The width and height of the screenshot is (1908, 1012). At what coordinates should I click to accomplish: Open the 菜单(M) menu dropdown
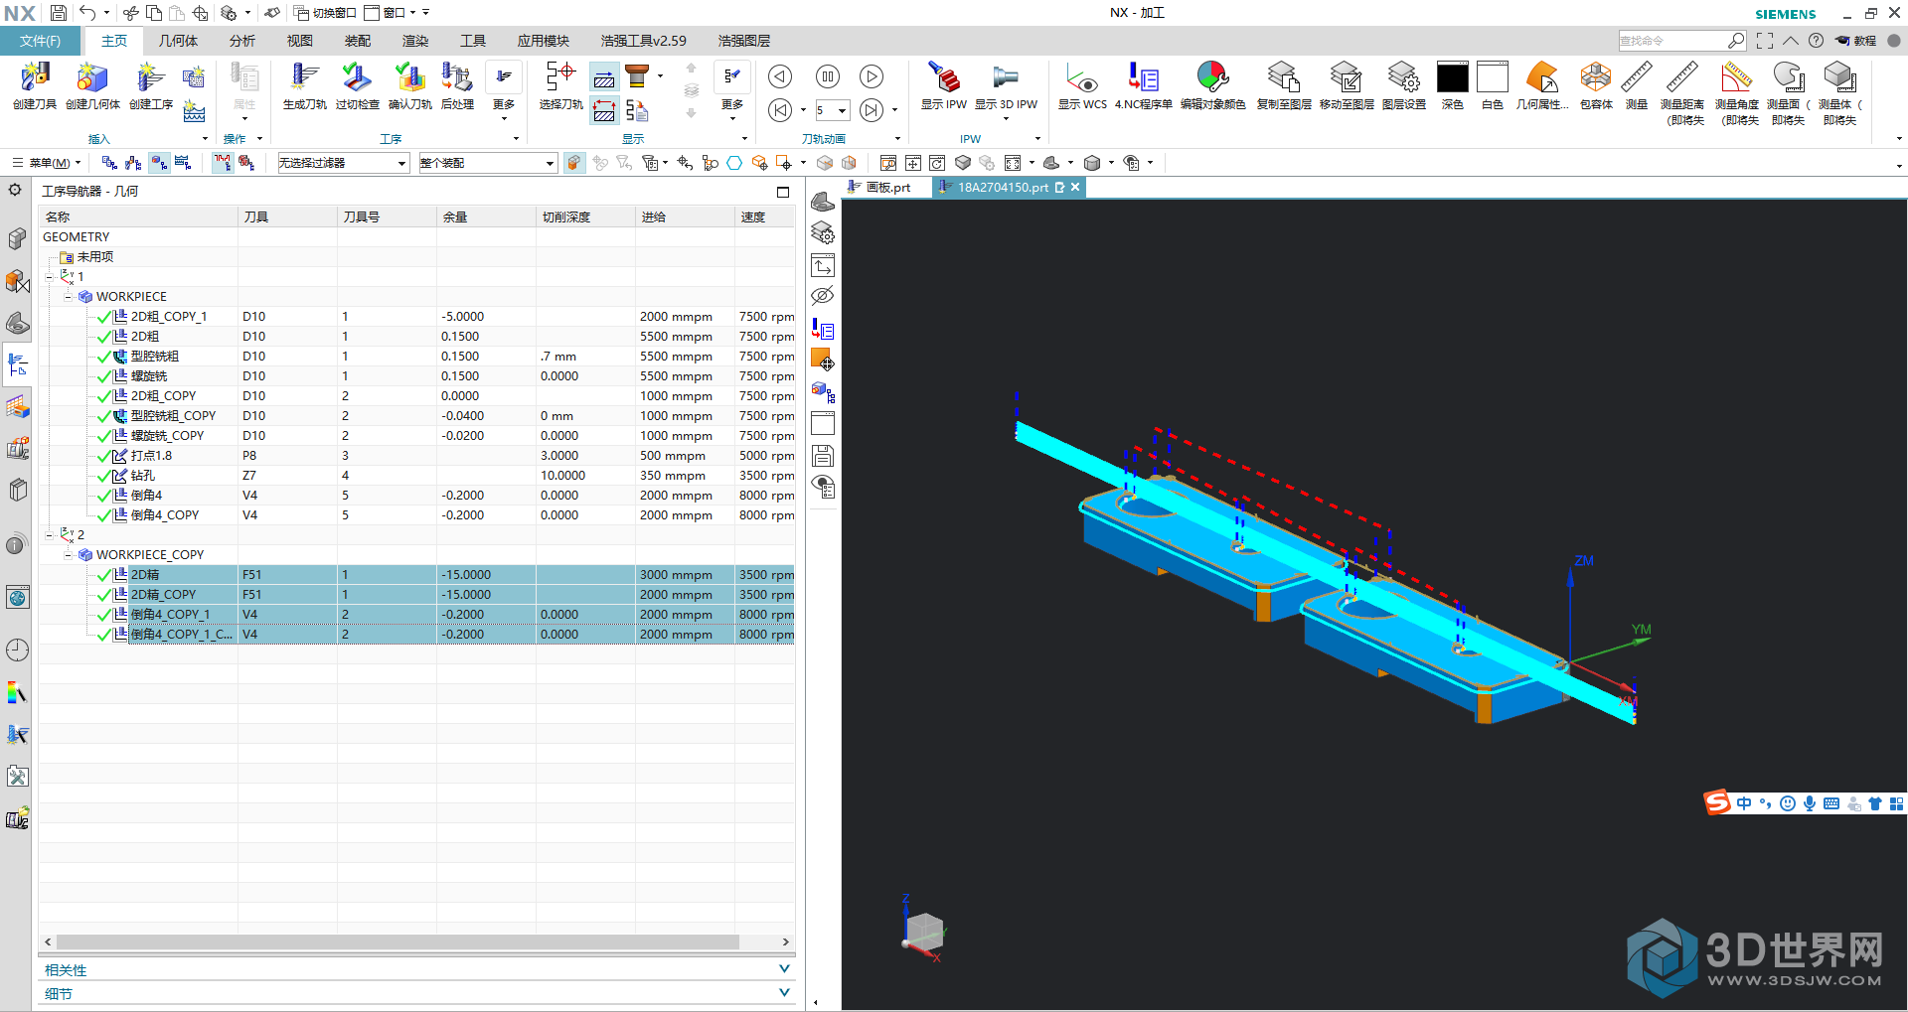(47, 163)
